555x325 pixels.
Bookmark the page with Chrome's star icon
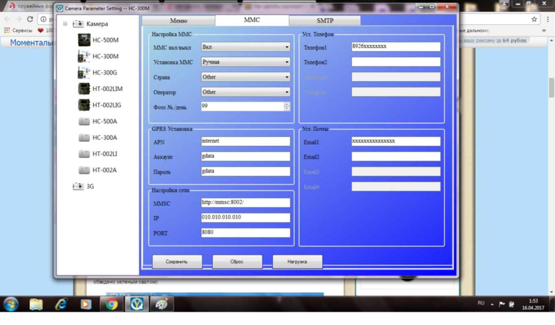(x=534, y=19)
